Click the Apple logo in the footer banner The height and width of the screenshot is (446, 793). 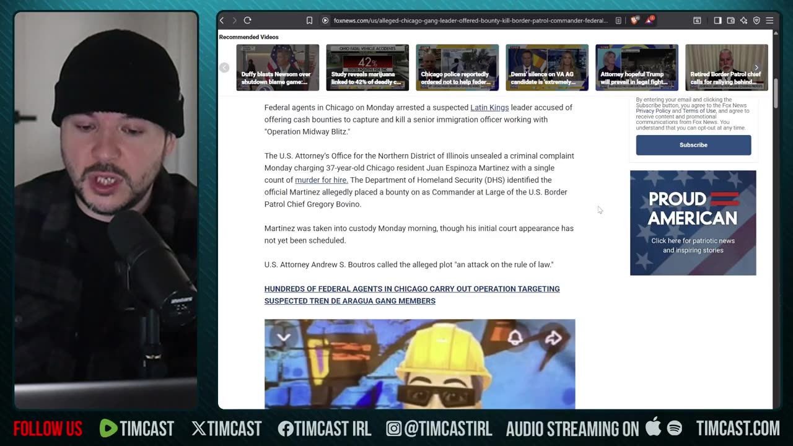coord(653,427)
